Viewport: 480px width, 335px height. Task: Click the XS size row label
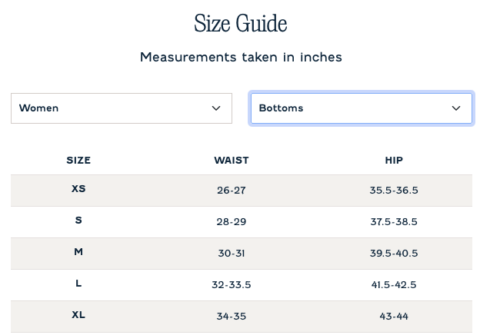pos(78,188)
